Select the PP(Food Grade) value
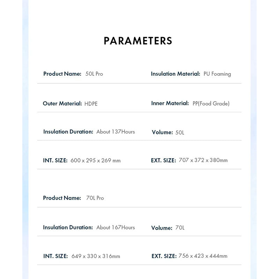The height and width of the screenshot is (279, 279). click(x=211, y=104)
